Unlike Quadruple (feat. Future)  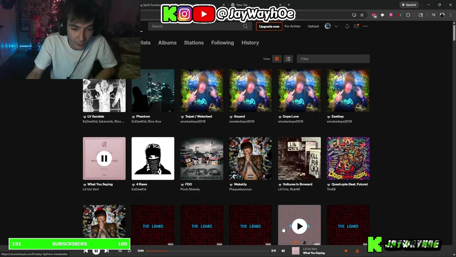coord(329,185)
